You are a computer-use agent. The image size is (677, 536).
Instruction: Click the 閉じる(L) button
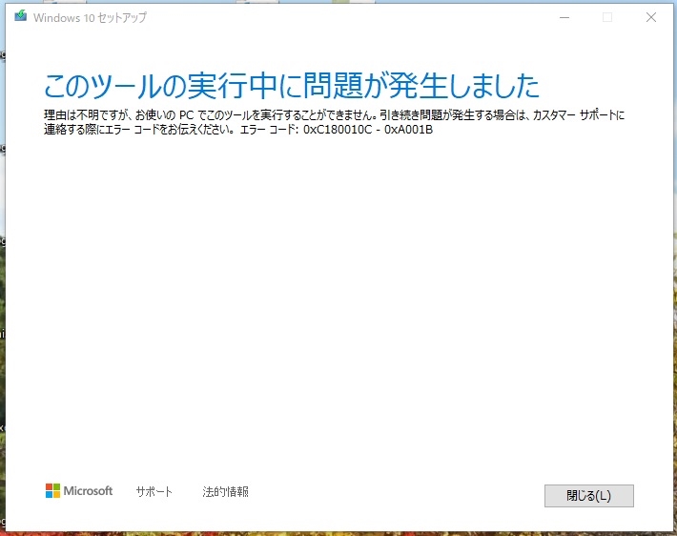click(x=589, y=495)
